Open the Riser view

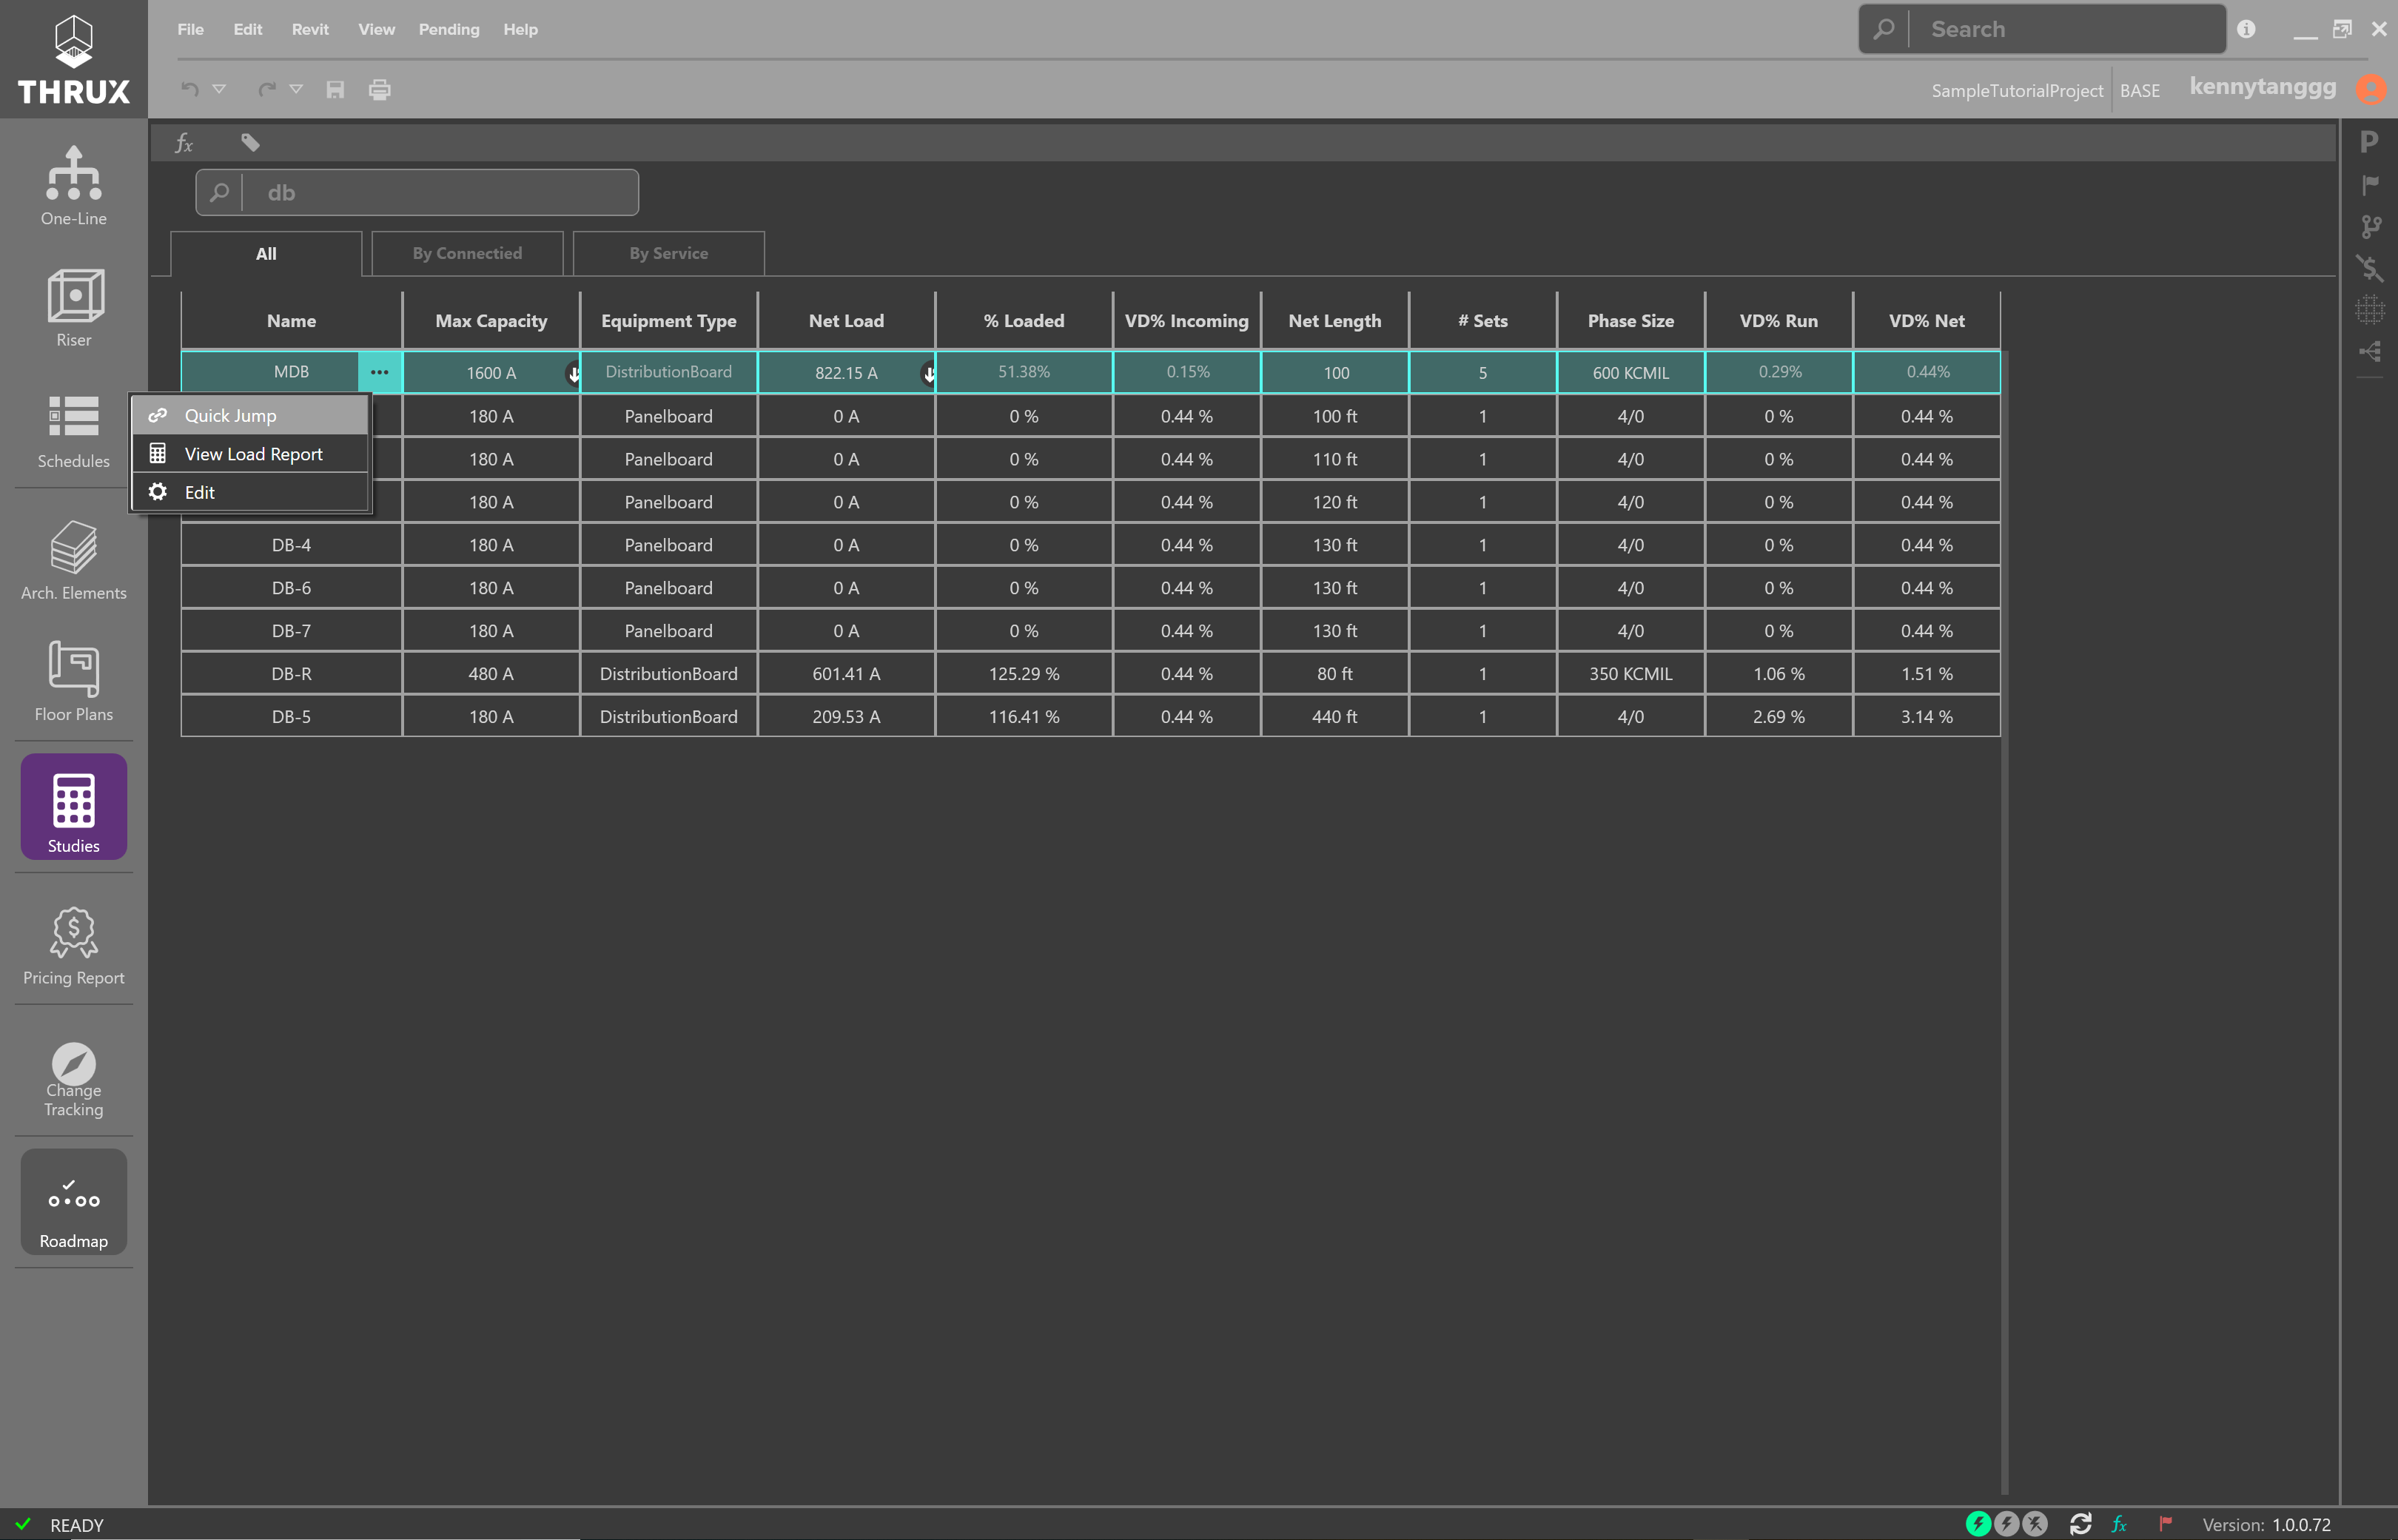click(x=73, y=307)
